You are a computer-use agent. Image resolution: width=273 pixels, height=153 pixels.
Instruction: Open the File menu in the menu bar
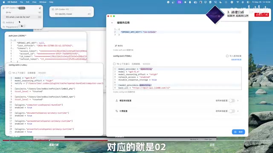pos(21,2)
